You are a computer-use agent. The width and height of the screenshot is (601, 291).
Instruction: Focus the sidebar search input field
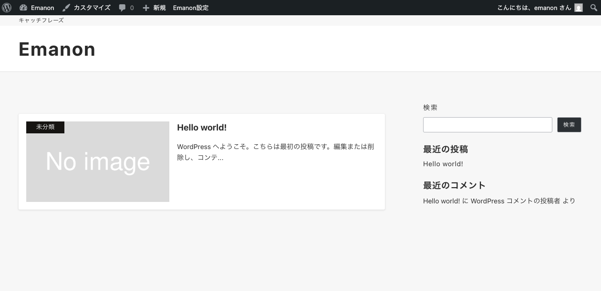point(487,125)
